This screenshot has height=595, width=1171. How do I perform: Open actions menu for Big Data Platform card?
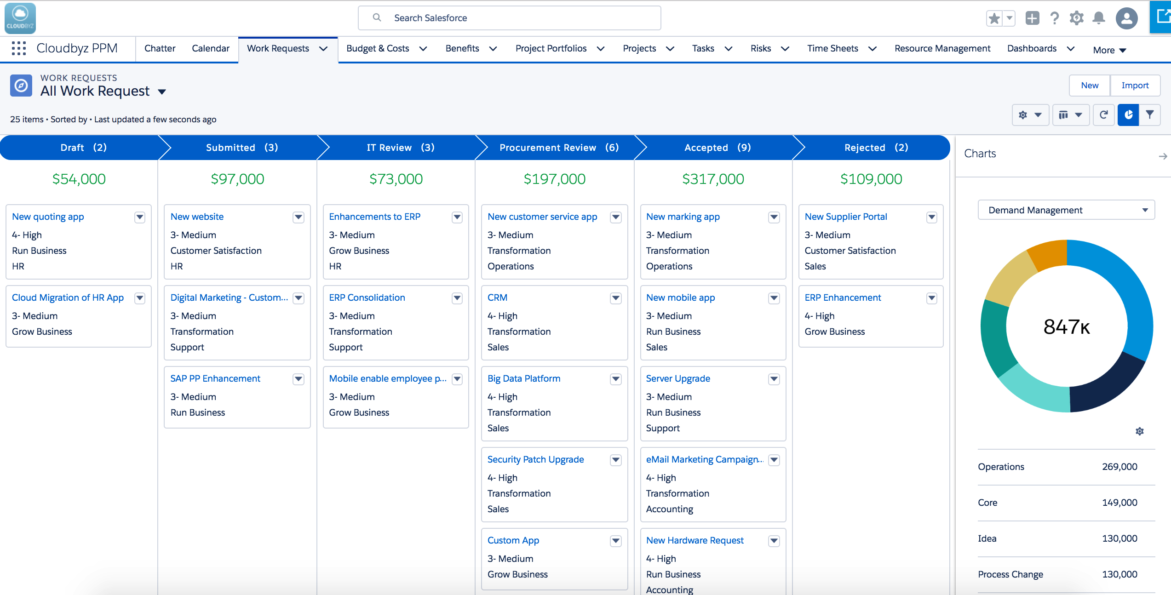tap(616, 379)
